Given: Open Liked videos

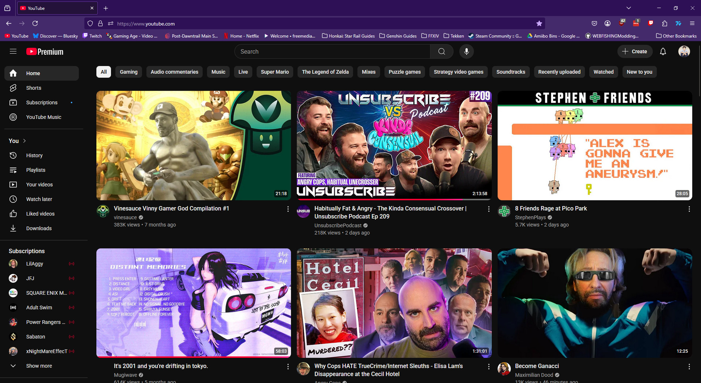Looking at the screenshot, I should click(42, 214).
